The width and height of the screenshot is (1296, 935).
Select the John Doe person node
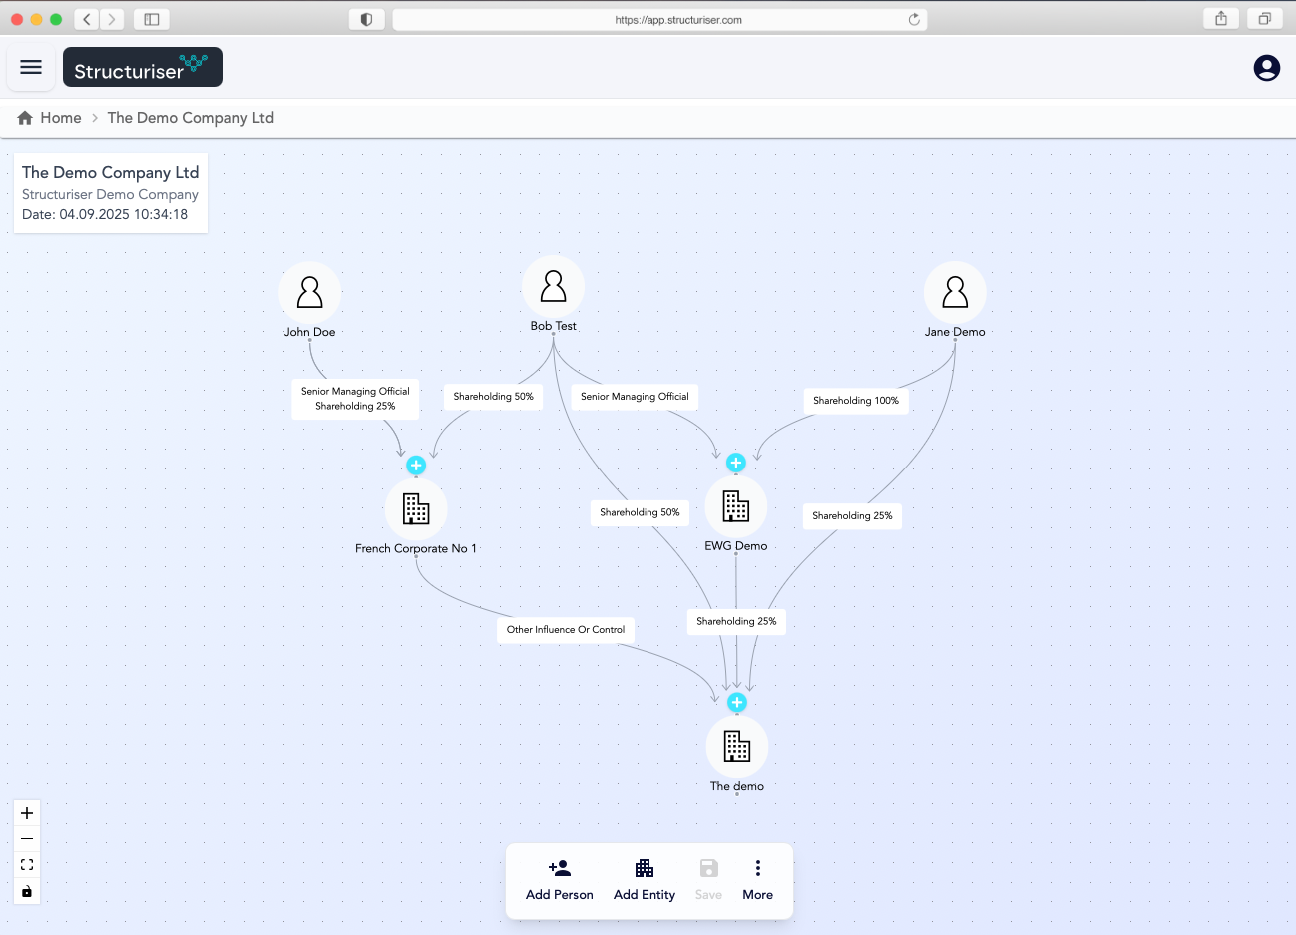310,292
